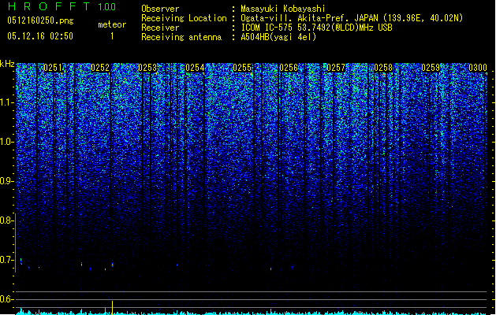
Task: Click the 0253 time marker
Action: tap(147, 68)
